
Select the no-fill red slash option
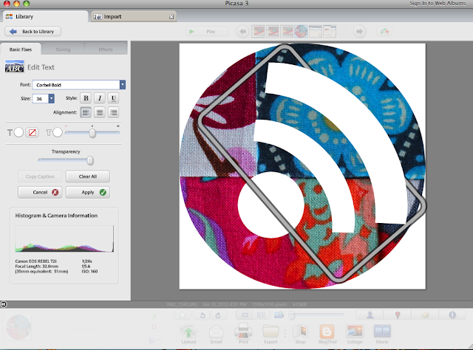point(32,132)
